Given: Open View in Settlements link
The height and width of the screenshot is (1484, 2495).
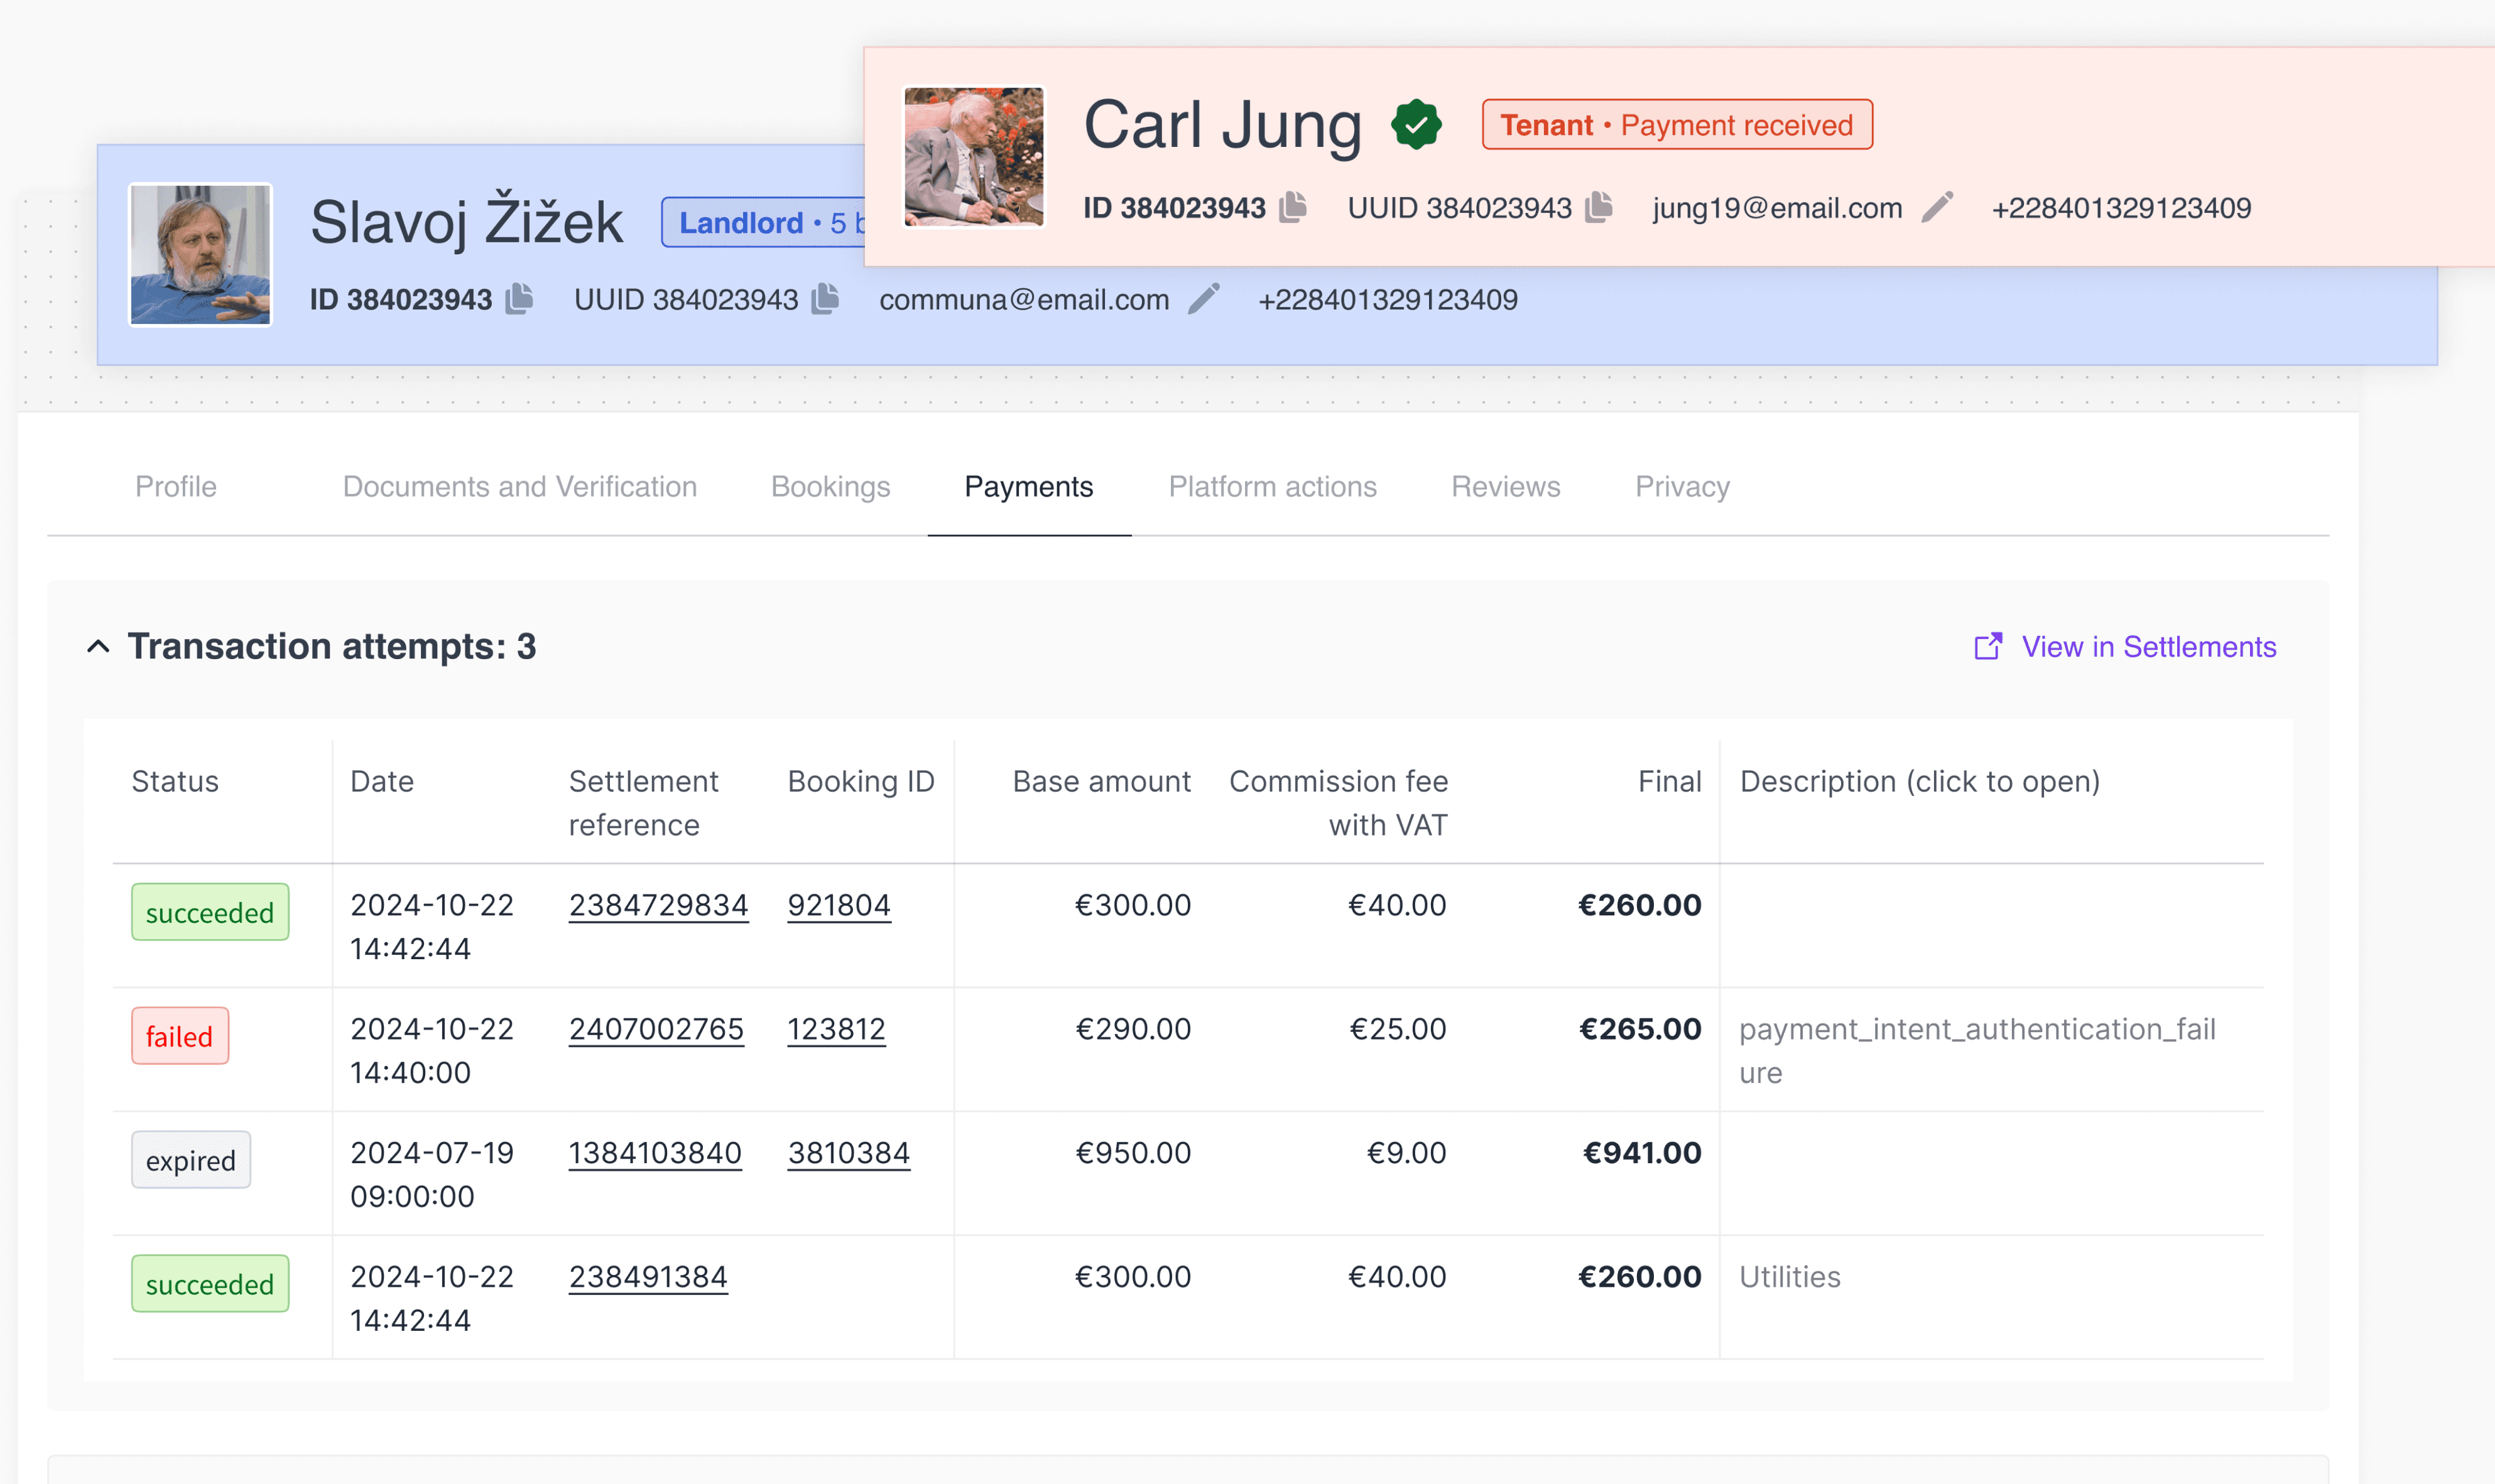Looking at the screenshot, I should tap(2148, 647).
